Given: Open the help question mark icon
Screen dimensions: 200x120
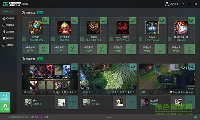Looking at the screenshot, I should [x=183, y=4].
